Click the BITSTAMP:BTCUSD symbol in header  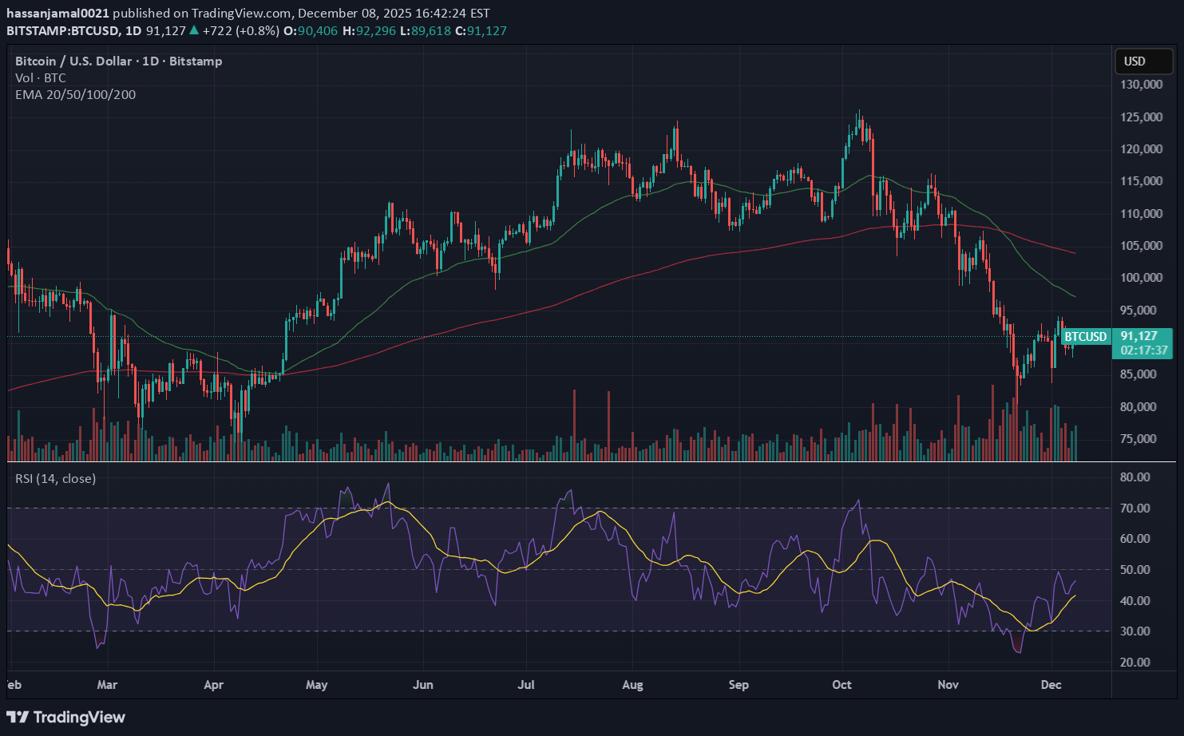point(62,31)
